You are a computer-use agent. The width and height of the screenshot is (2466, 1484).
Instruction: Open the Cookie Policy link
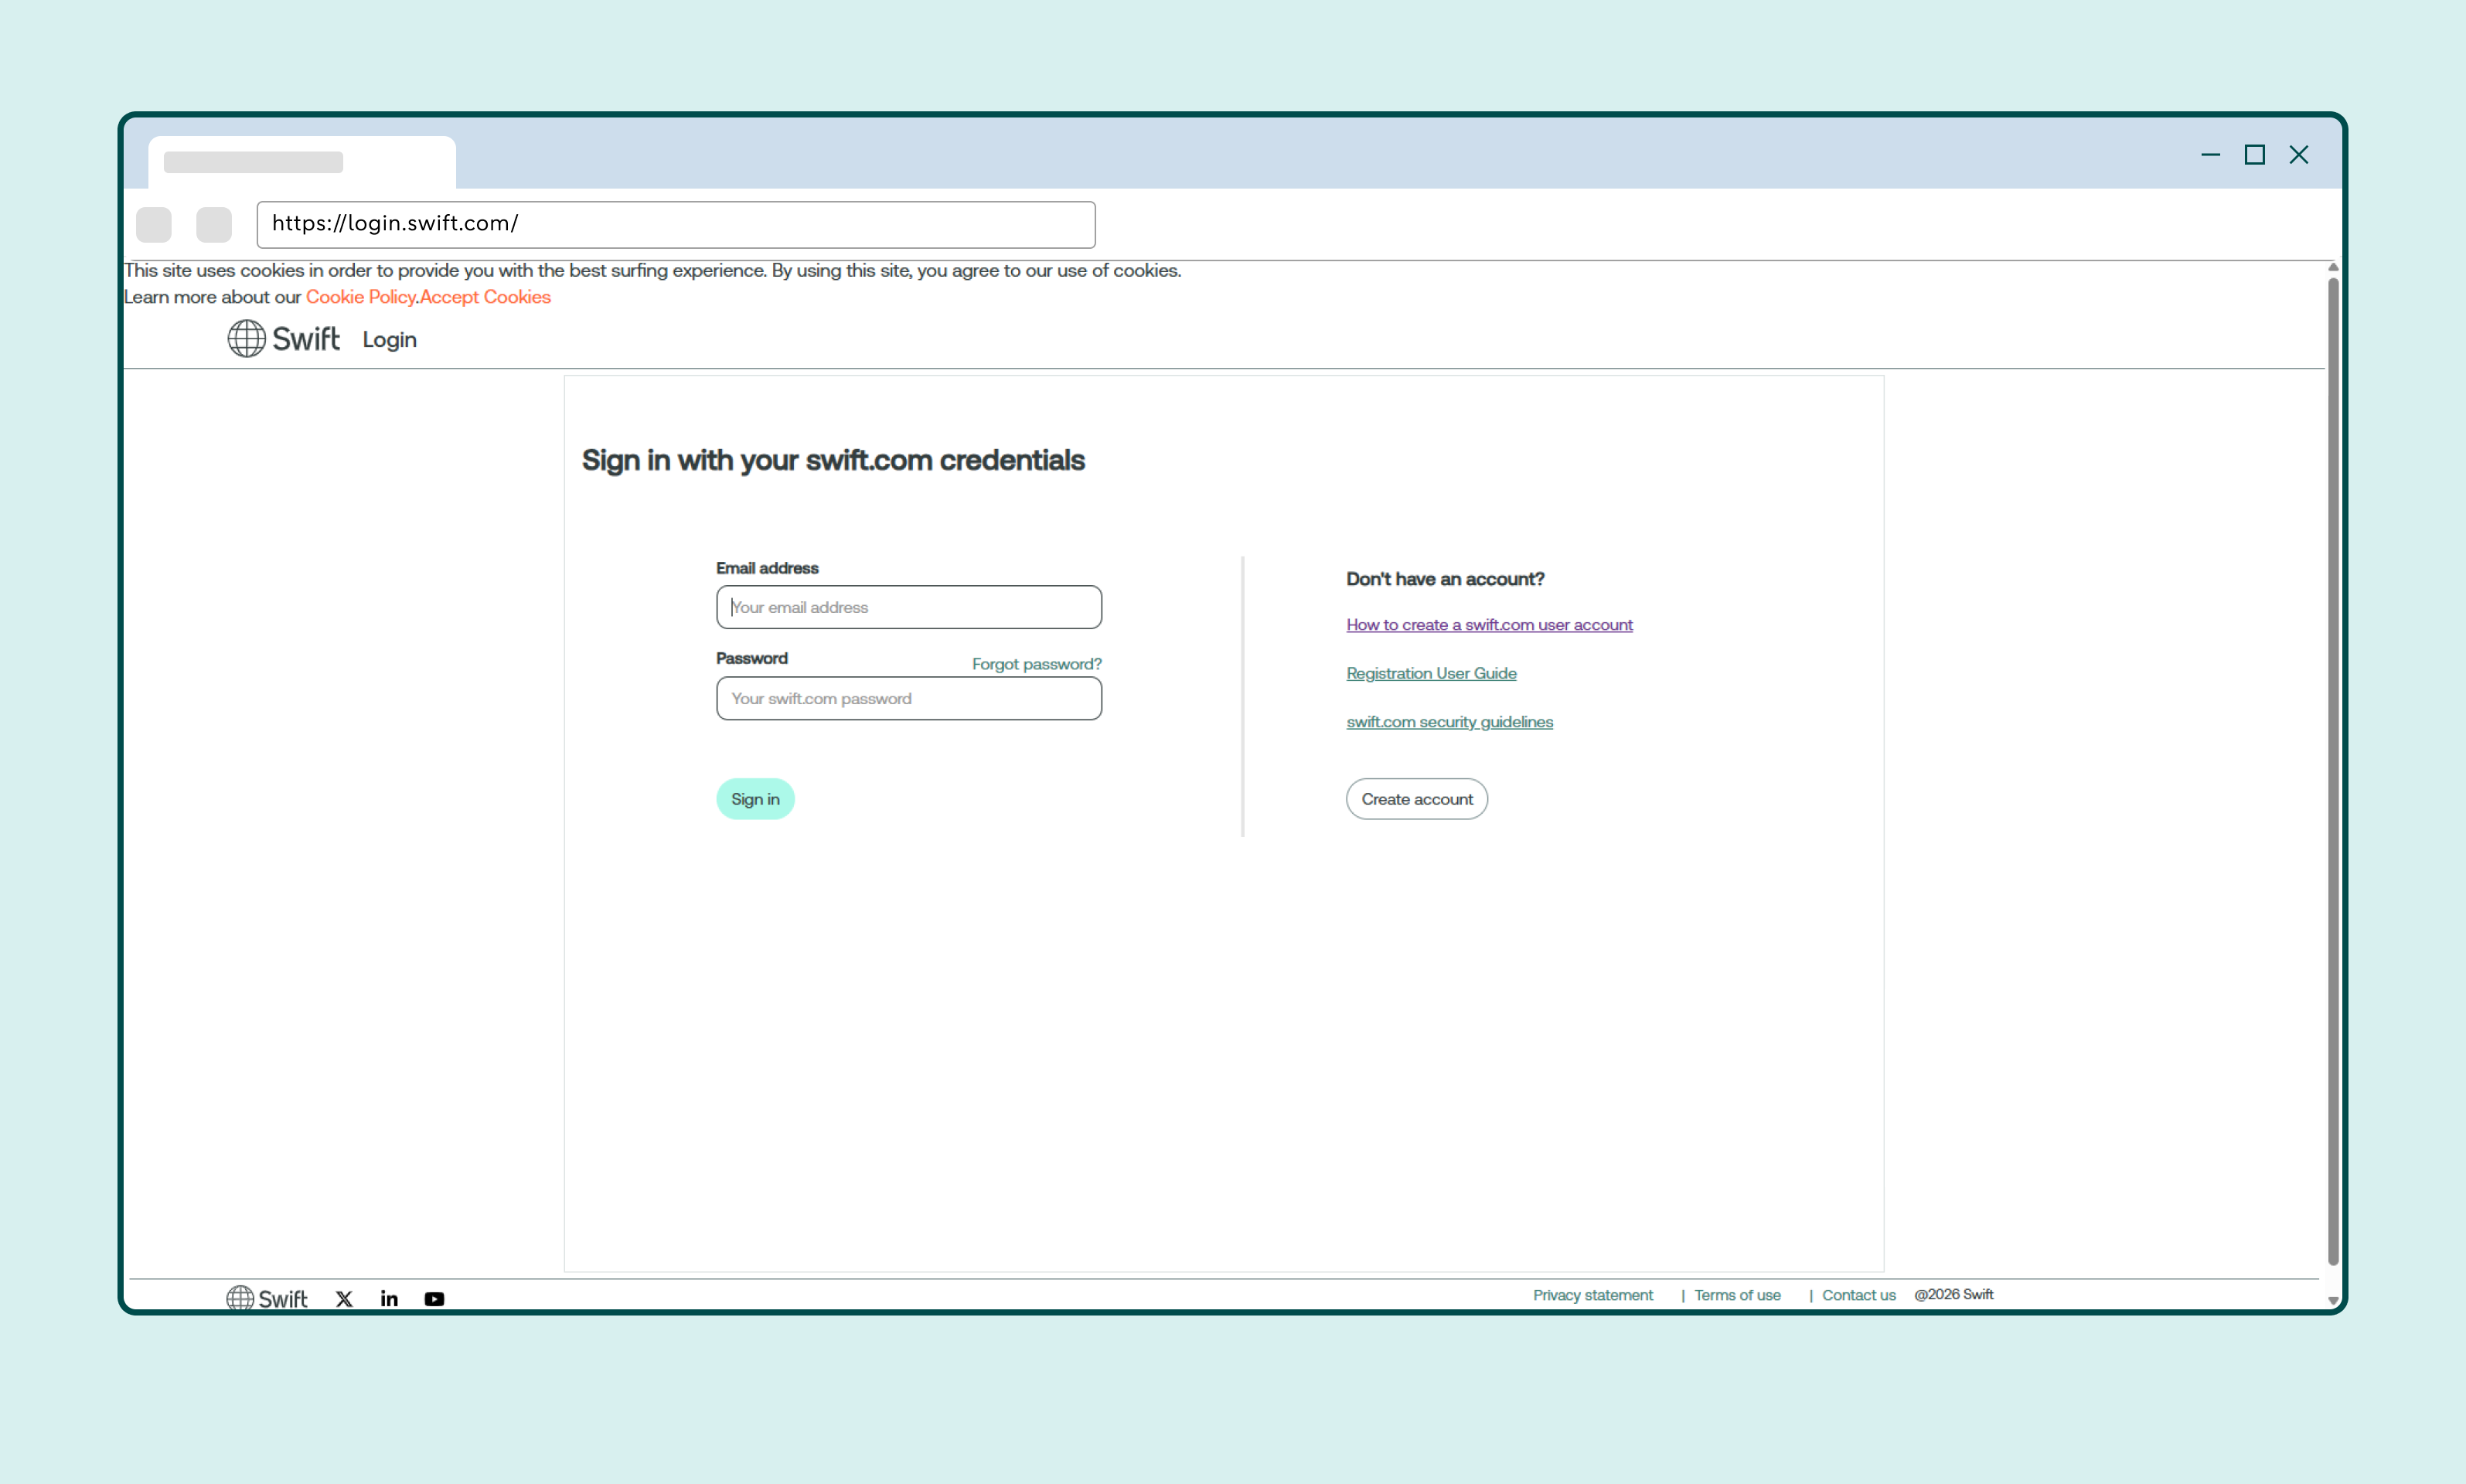(x=360, y=297)
